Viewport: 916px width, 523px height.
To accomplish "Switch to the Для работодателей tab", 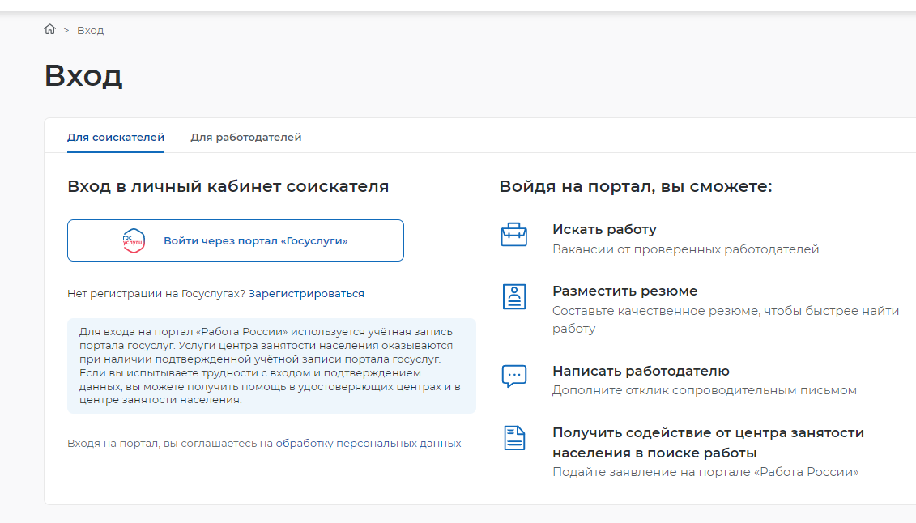I will [x=245, y=138].
